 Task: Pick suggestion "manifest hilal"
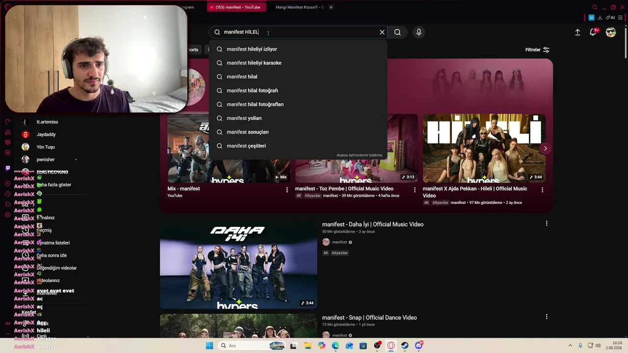point(298,76)
